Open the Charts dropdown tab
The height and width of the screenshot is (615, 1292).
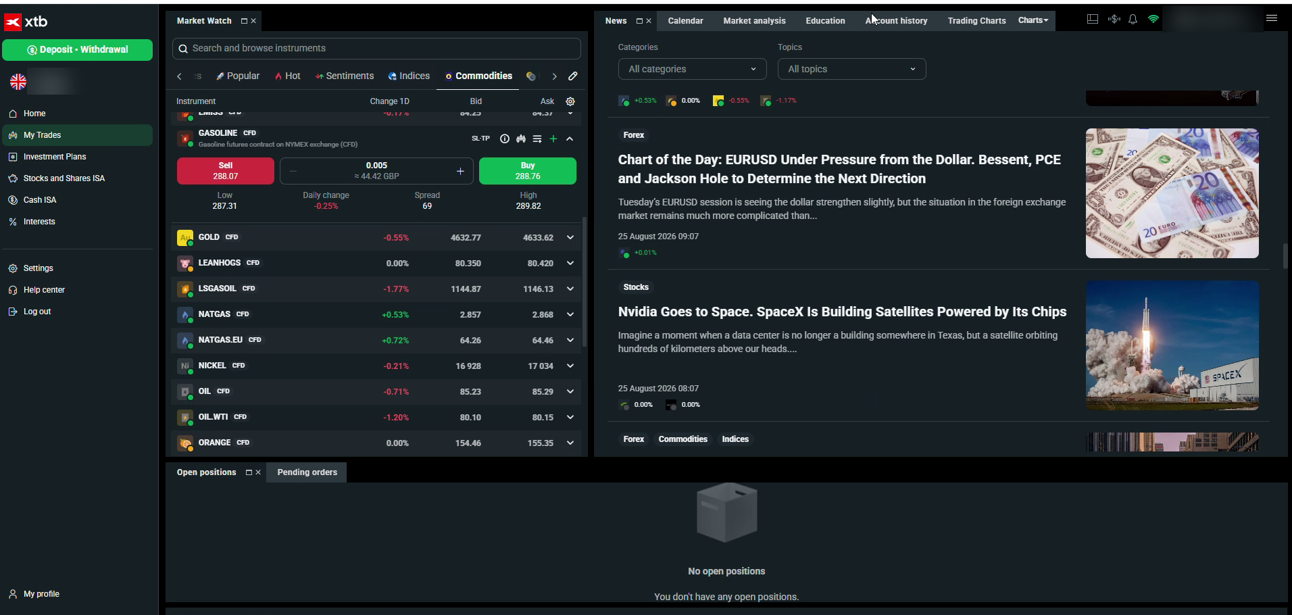[1033, 20]
